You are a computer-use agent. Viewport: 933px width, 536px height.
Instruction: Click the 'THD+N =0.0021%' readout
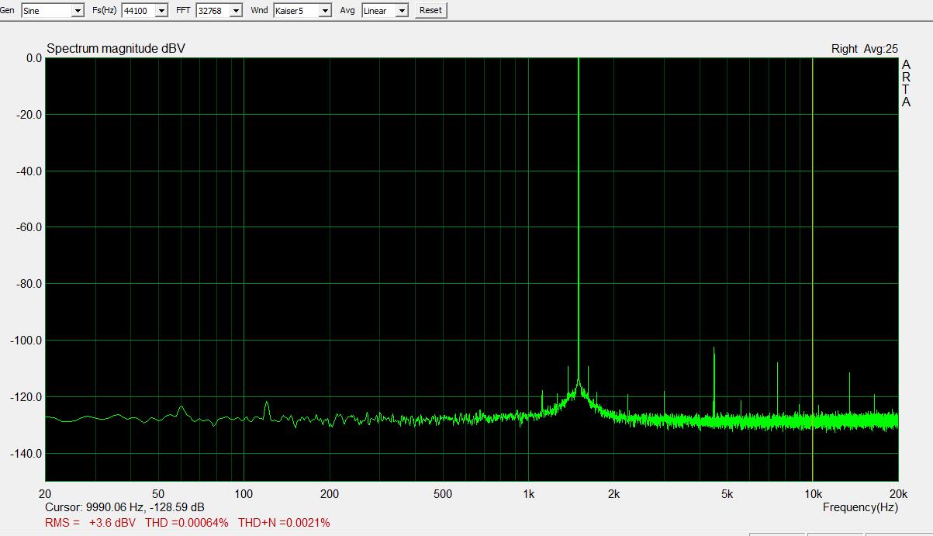pos(284,523)
